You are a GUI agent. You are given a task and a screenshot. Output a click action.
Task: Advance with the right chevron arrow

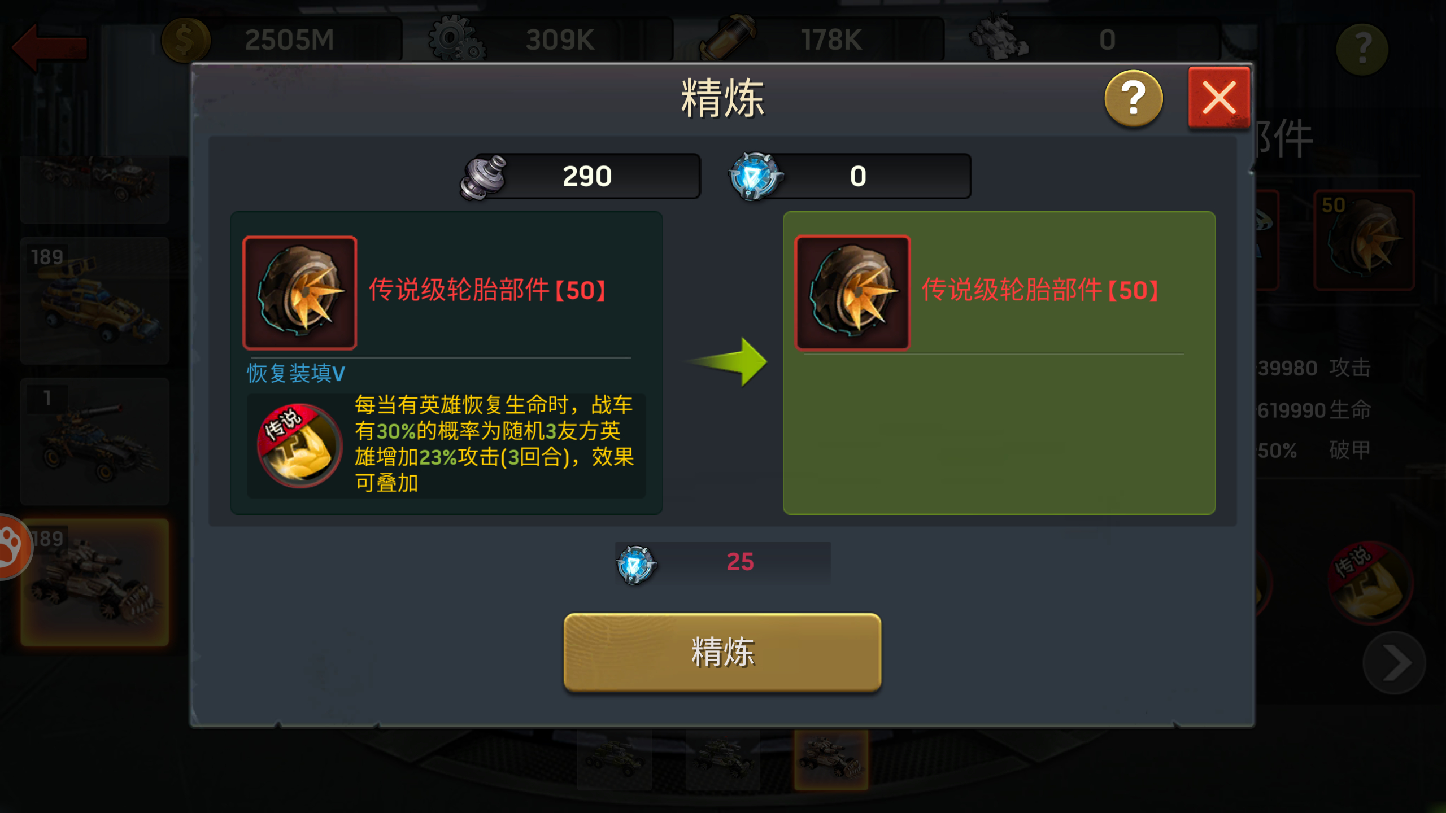click(1394, 663)
